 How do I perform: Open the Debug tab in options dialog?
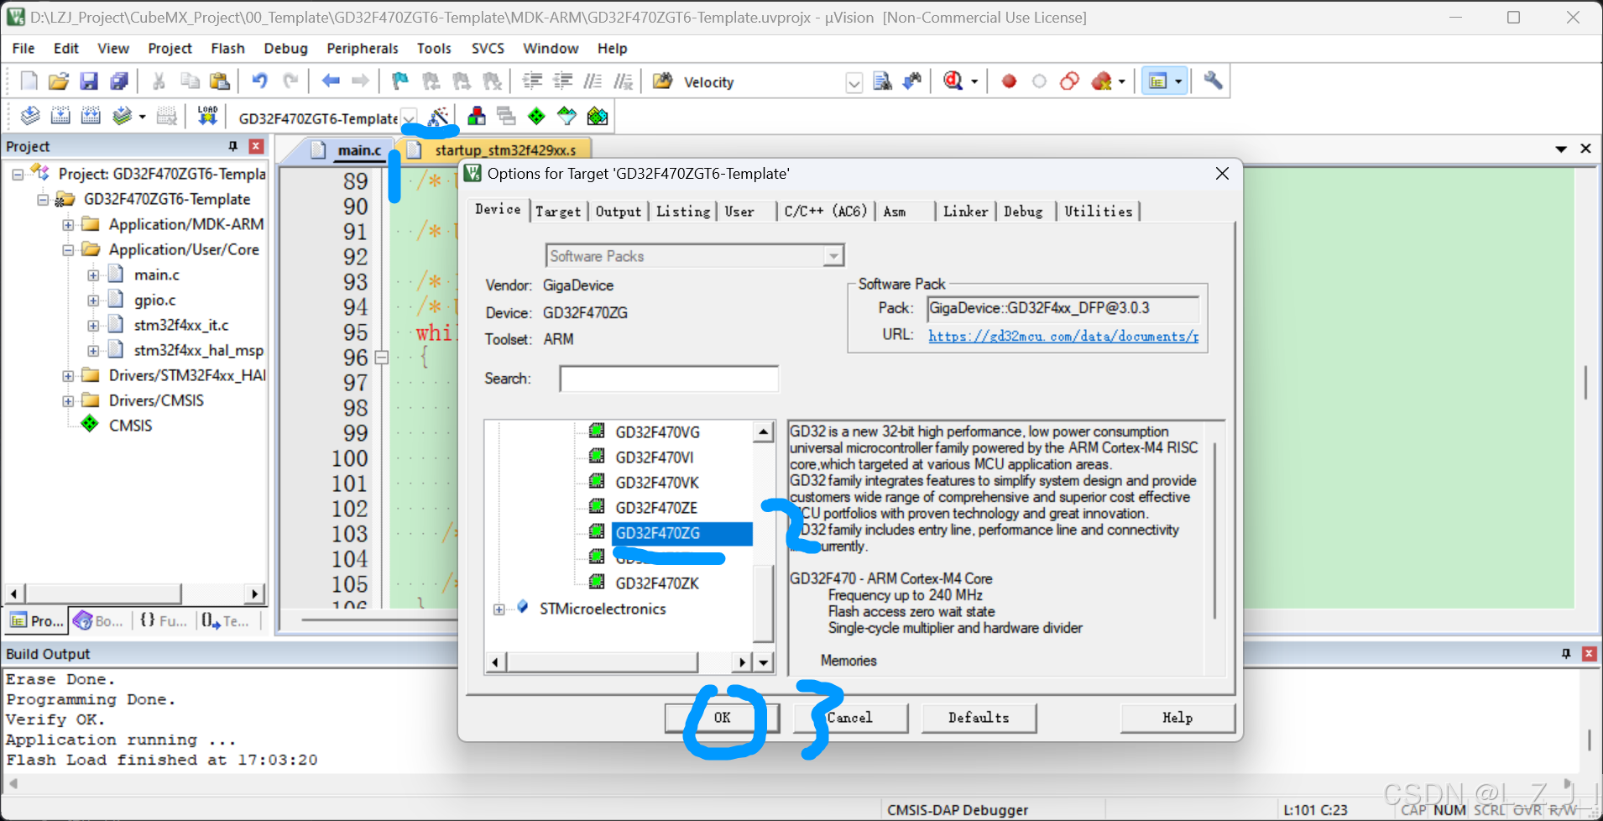1023,212
